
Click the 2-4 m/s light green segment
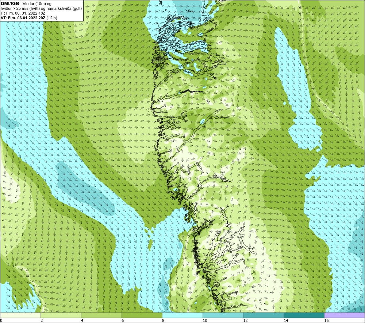tap(61, 315)
